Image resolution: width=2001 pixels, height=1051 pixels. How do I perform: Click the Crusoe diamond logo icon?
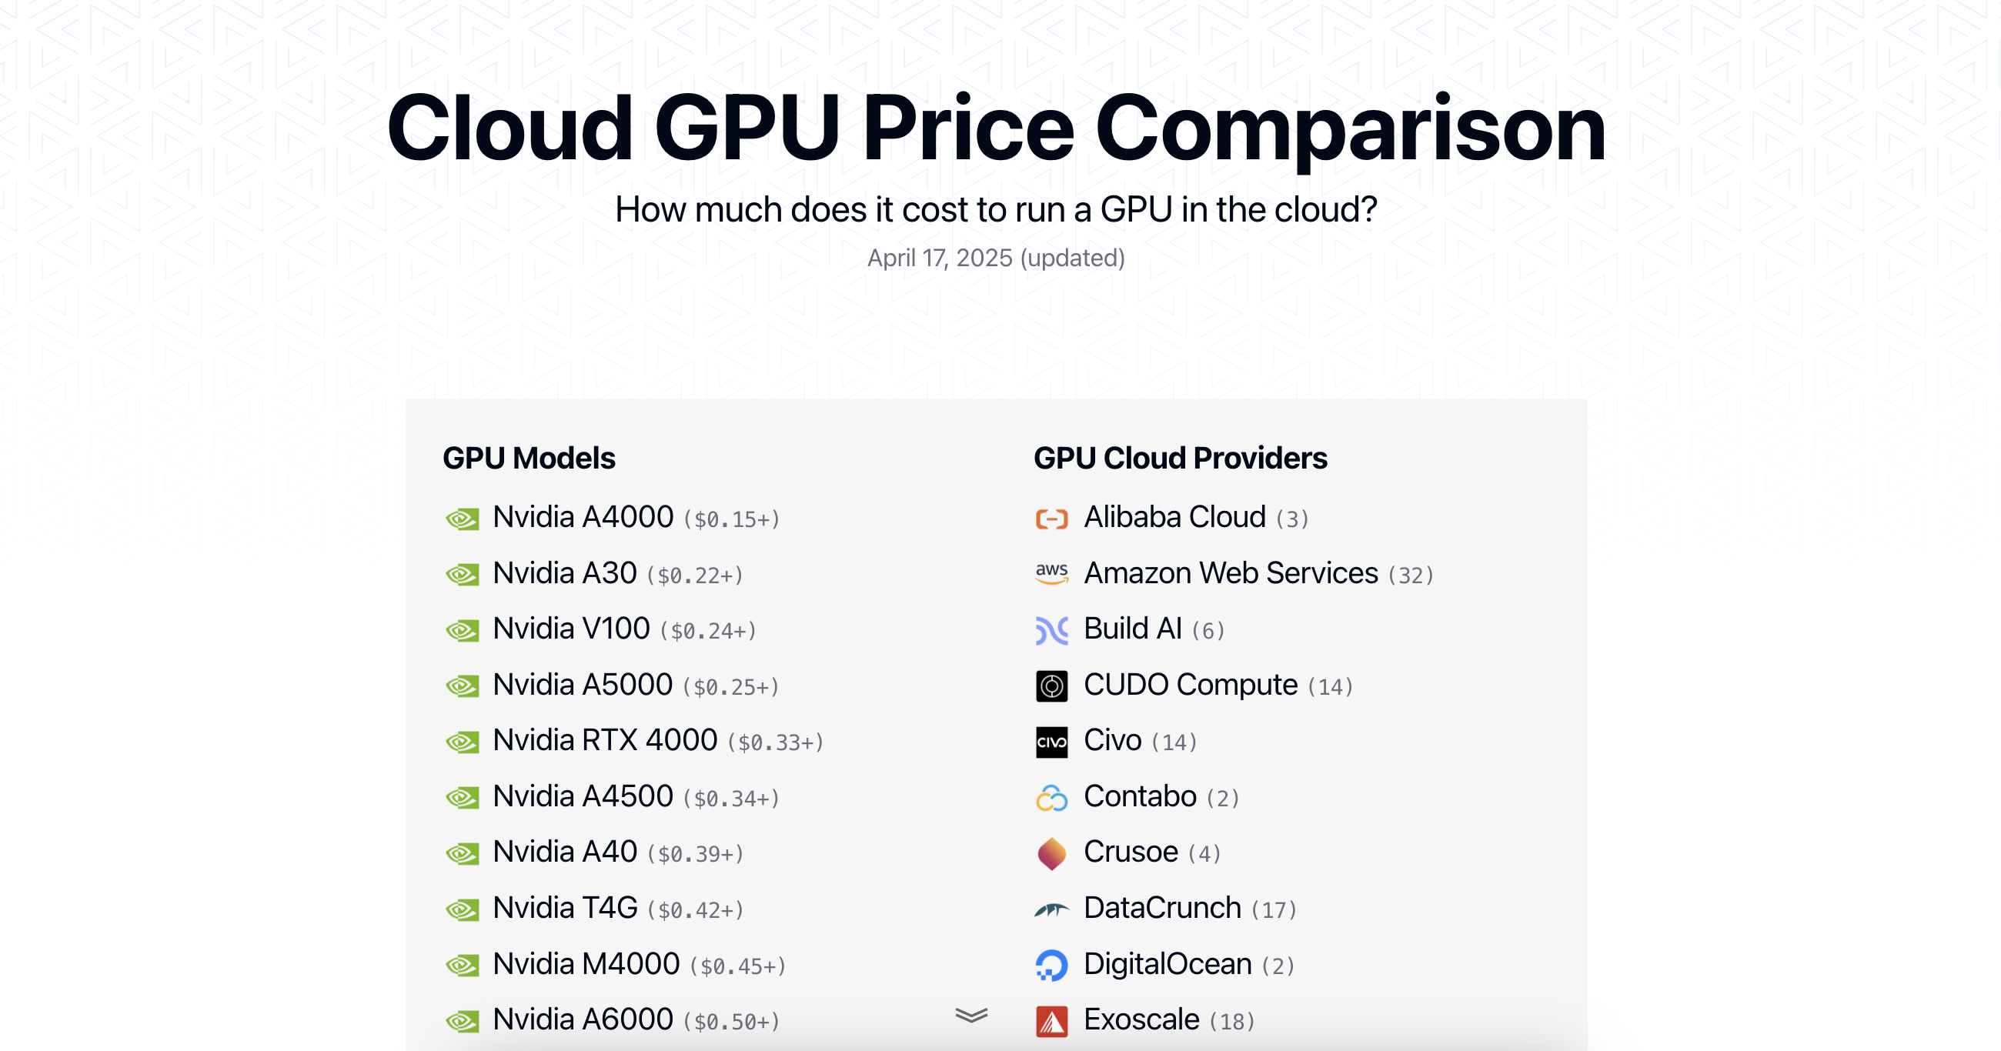point(1052,854)
